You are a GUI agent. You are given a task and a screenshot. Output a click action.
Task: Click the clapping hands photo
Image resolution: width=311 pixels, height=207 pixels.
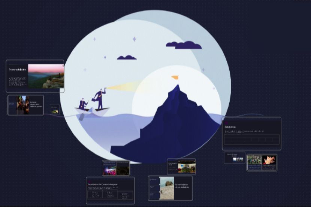(269, 160)
